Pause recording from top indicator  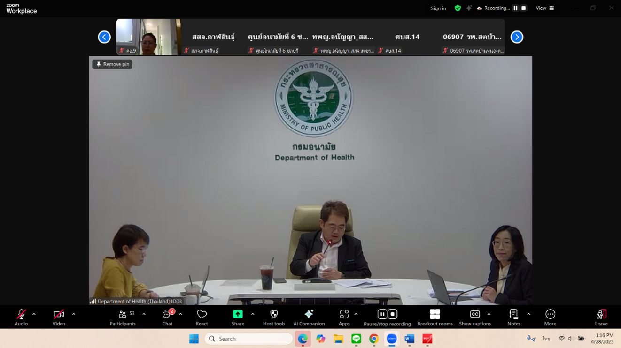click(x=515, y=8)
